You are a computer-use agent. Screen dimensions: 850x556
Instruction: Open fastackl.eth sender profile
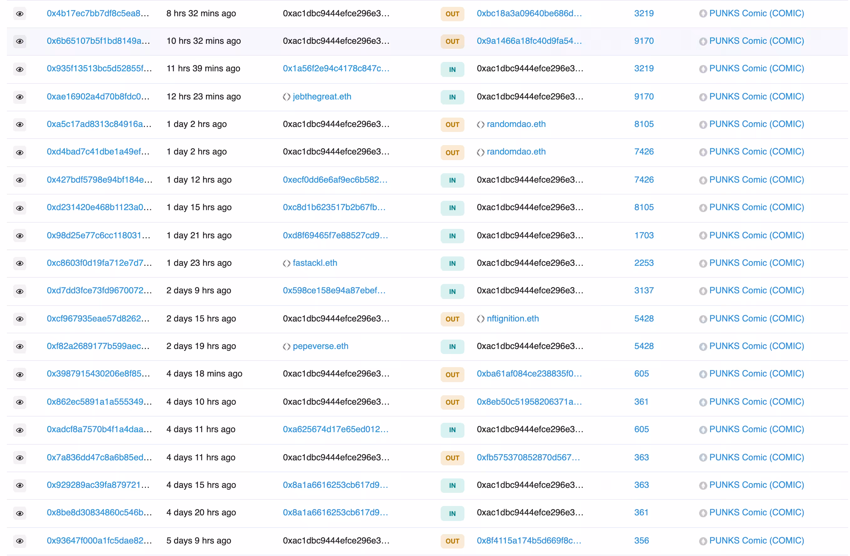pyautogui.click(x=315, y=263)
